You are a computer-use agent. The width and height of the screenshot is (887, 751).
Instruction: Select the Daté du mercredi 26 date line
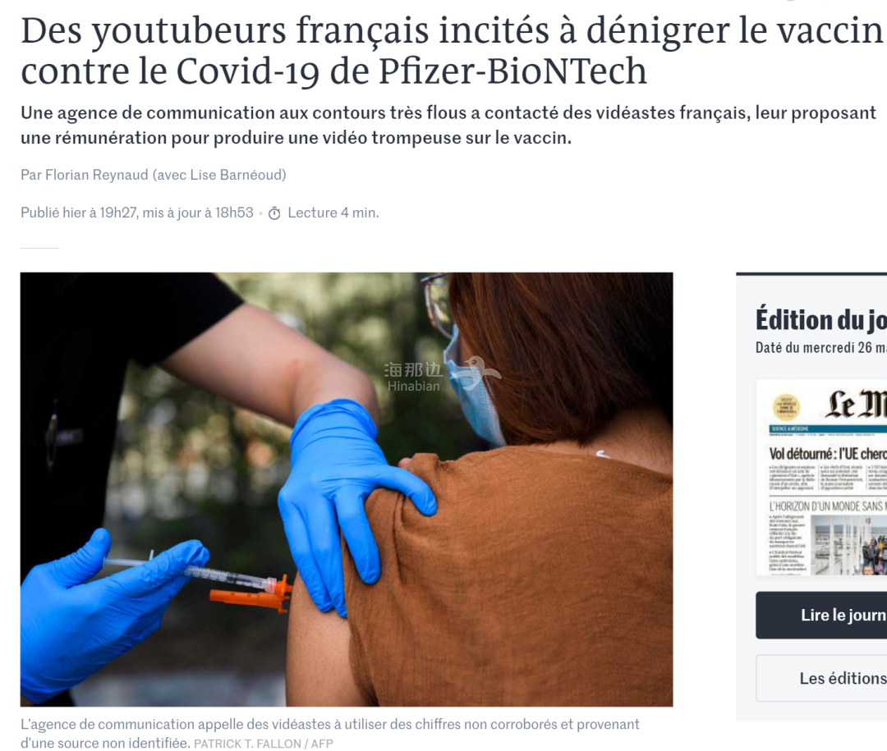(x=820, y=347)
